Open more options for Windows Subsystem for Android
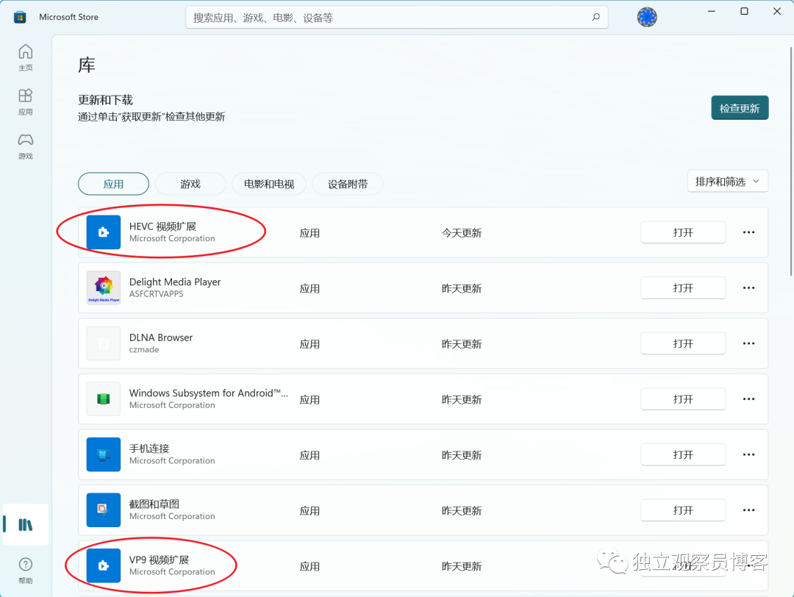 (748, 399)
